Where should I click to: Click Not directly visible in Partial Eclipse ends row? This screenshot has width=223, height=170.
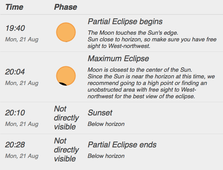[66, 150]
